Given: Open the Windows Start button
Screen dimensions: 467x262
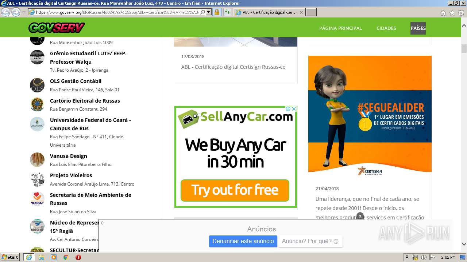Looking at the screenshot, I should (10, 257).
